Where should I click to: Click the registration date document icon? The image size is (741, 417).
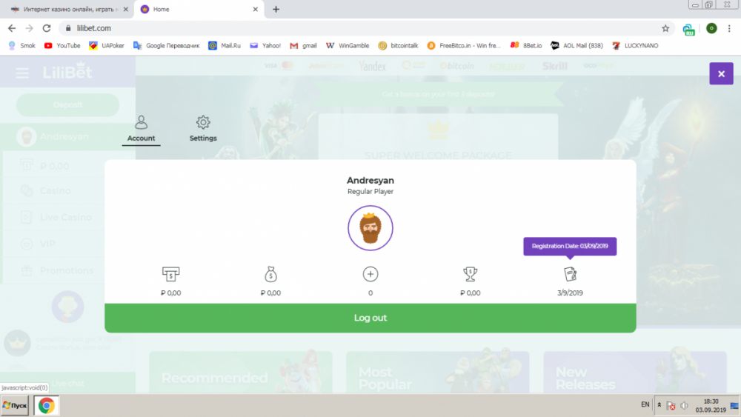point(570,274)
